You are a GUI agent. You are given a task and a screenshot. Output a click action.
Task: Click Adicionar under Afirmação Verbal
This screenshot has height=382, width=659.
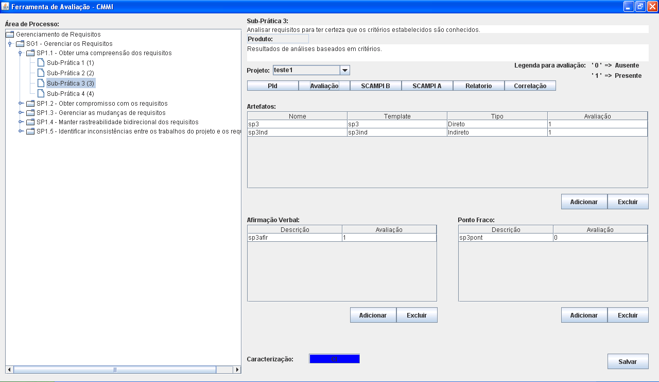click(373, 315)
